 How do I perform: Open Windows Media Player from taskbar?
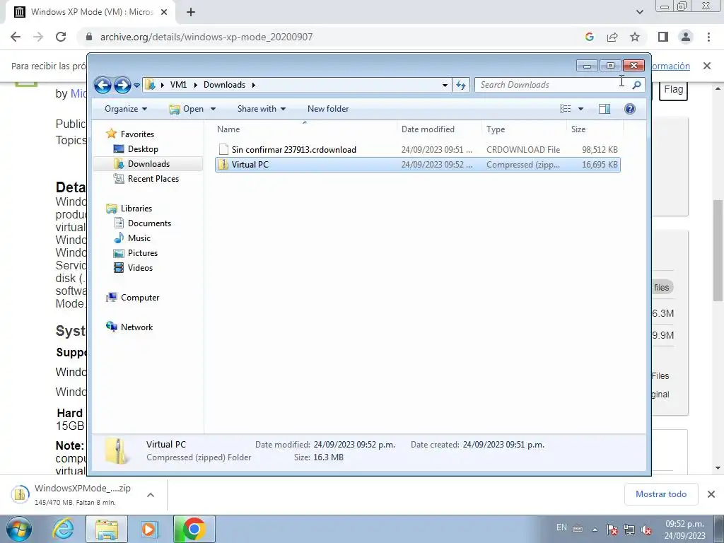(x=148, y=529)
